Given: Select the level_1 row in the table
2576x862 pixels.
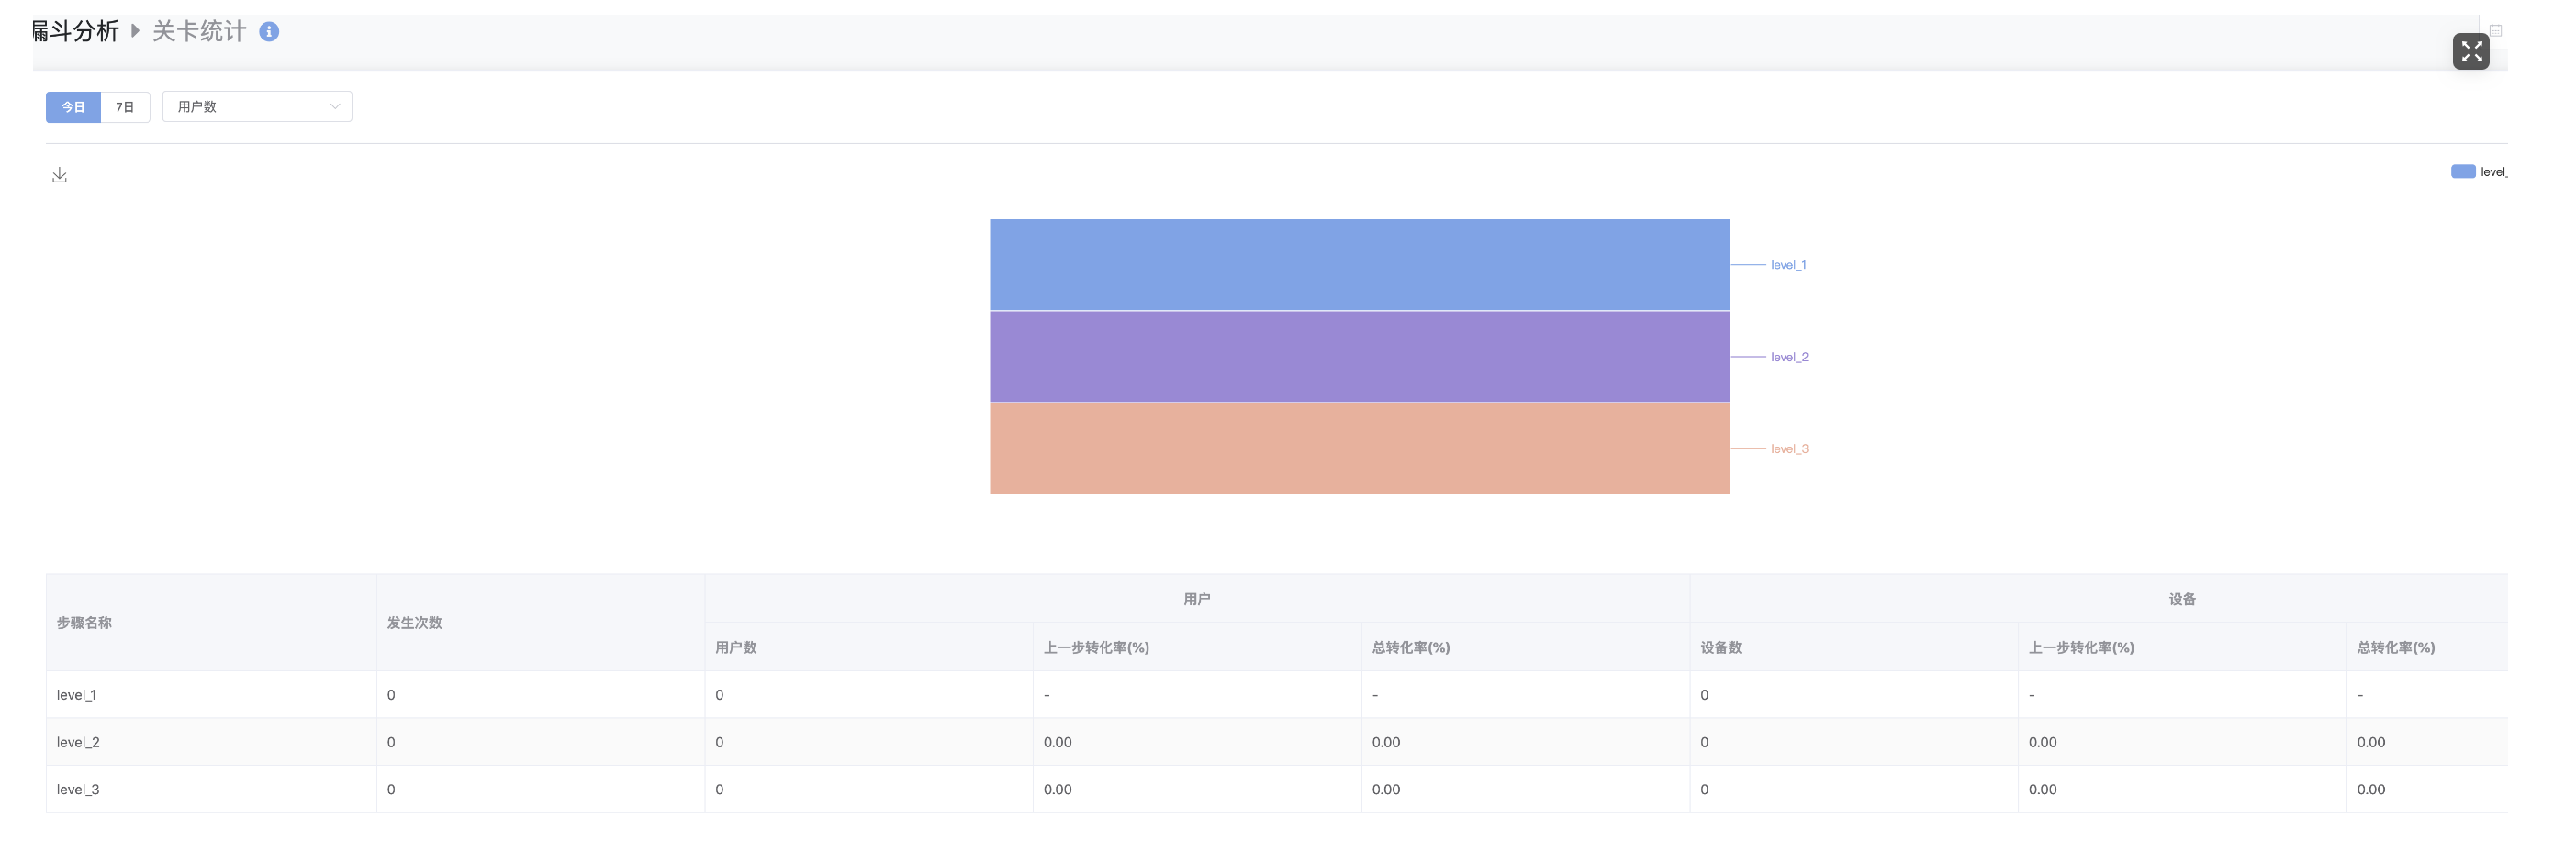Looking at the screenshot, I should [x=77, y=695].
